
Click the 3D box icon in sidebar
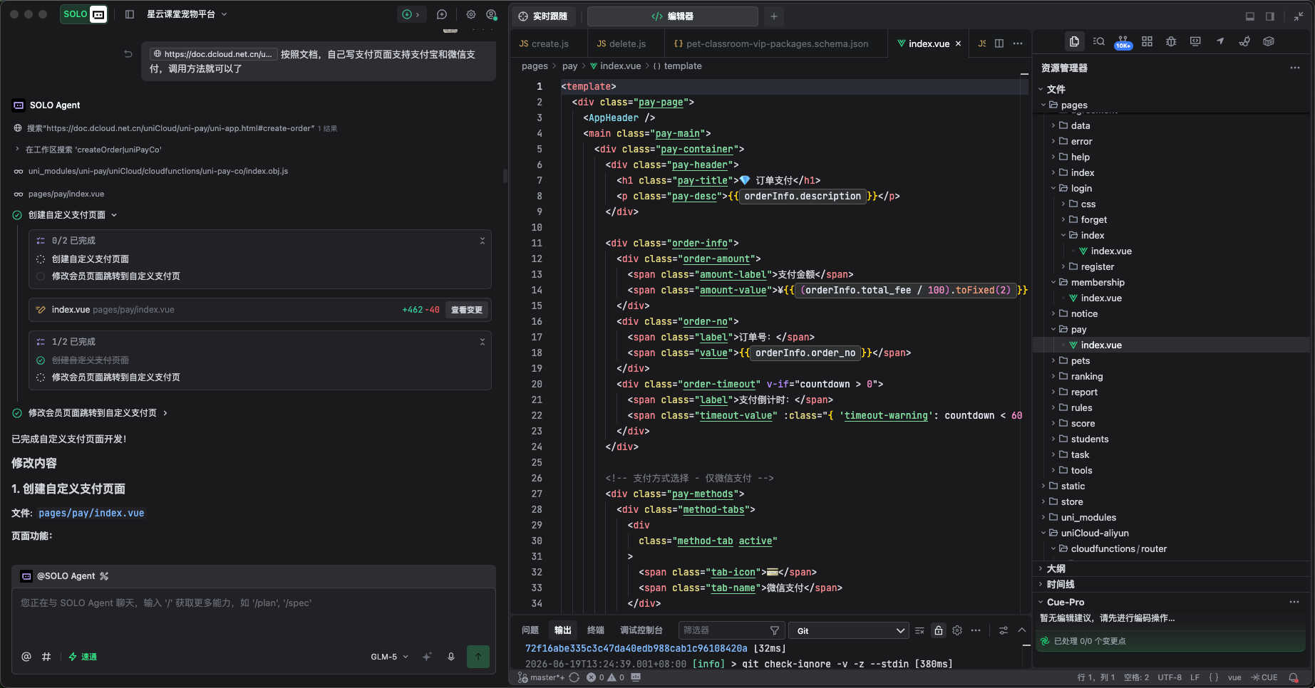tap(1269, 41)
